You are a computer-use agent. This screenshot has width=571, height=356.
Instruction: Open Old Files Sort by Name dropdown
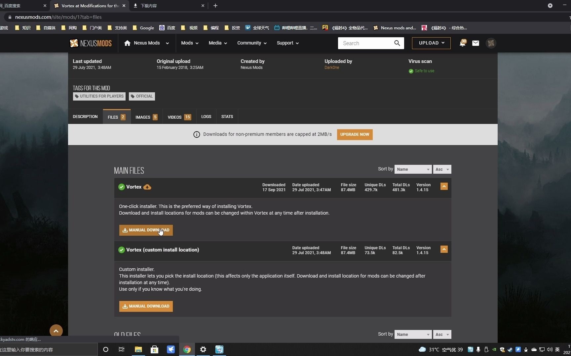[413, 335]
